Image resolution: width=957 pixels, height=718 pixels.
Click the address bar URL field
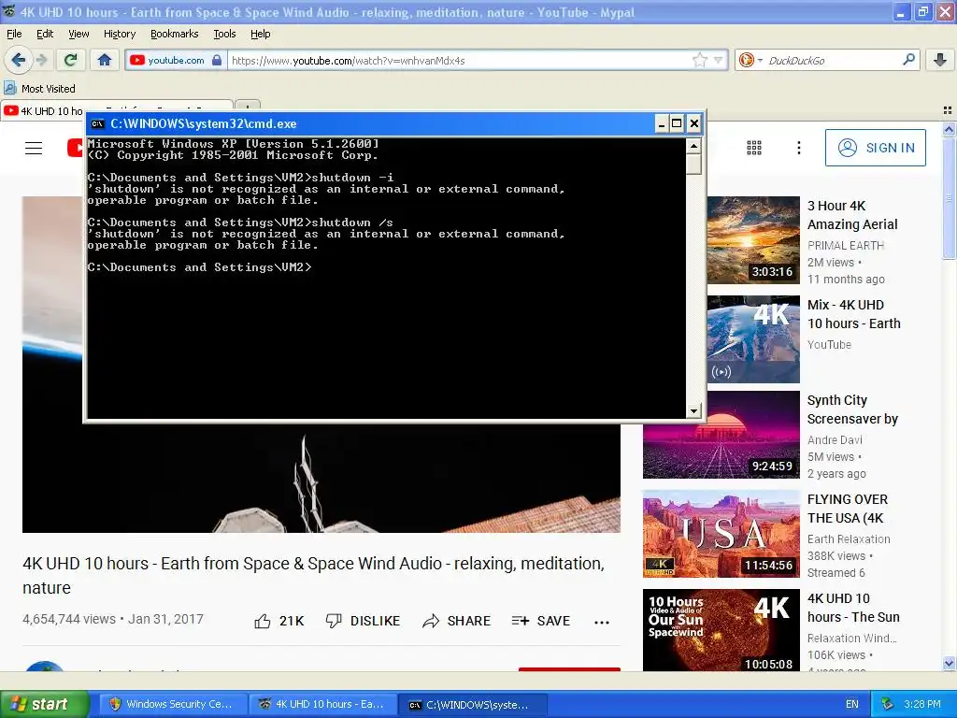pyautogui.click(x=459, y=61)
